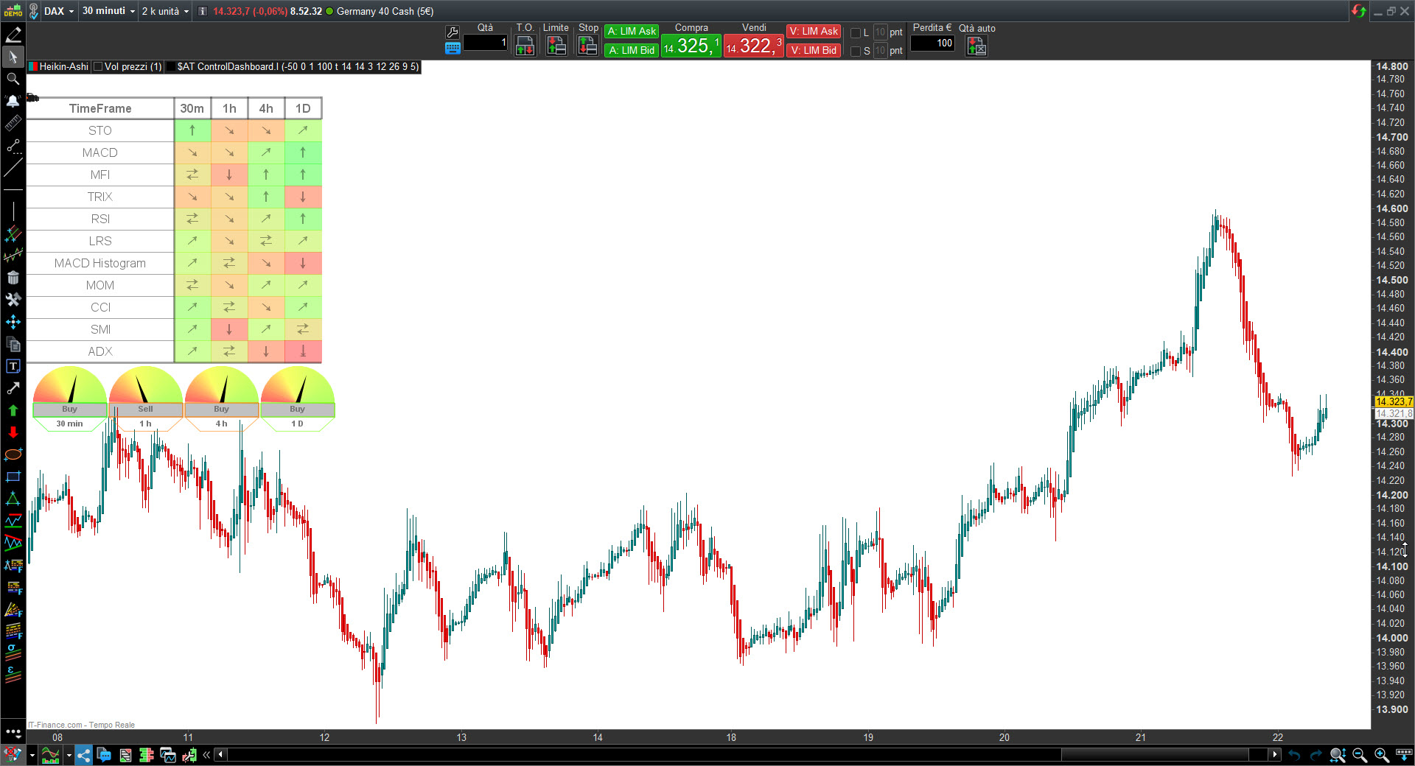Open the 2 k unità dropdown

165,11
